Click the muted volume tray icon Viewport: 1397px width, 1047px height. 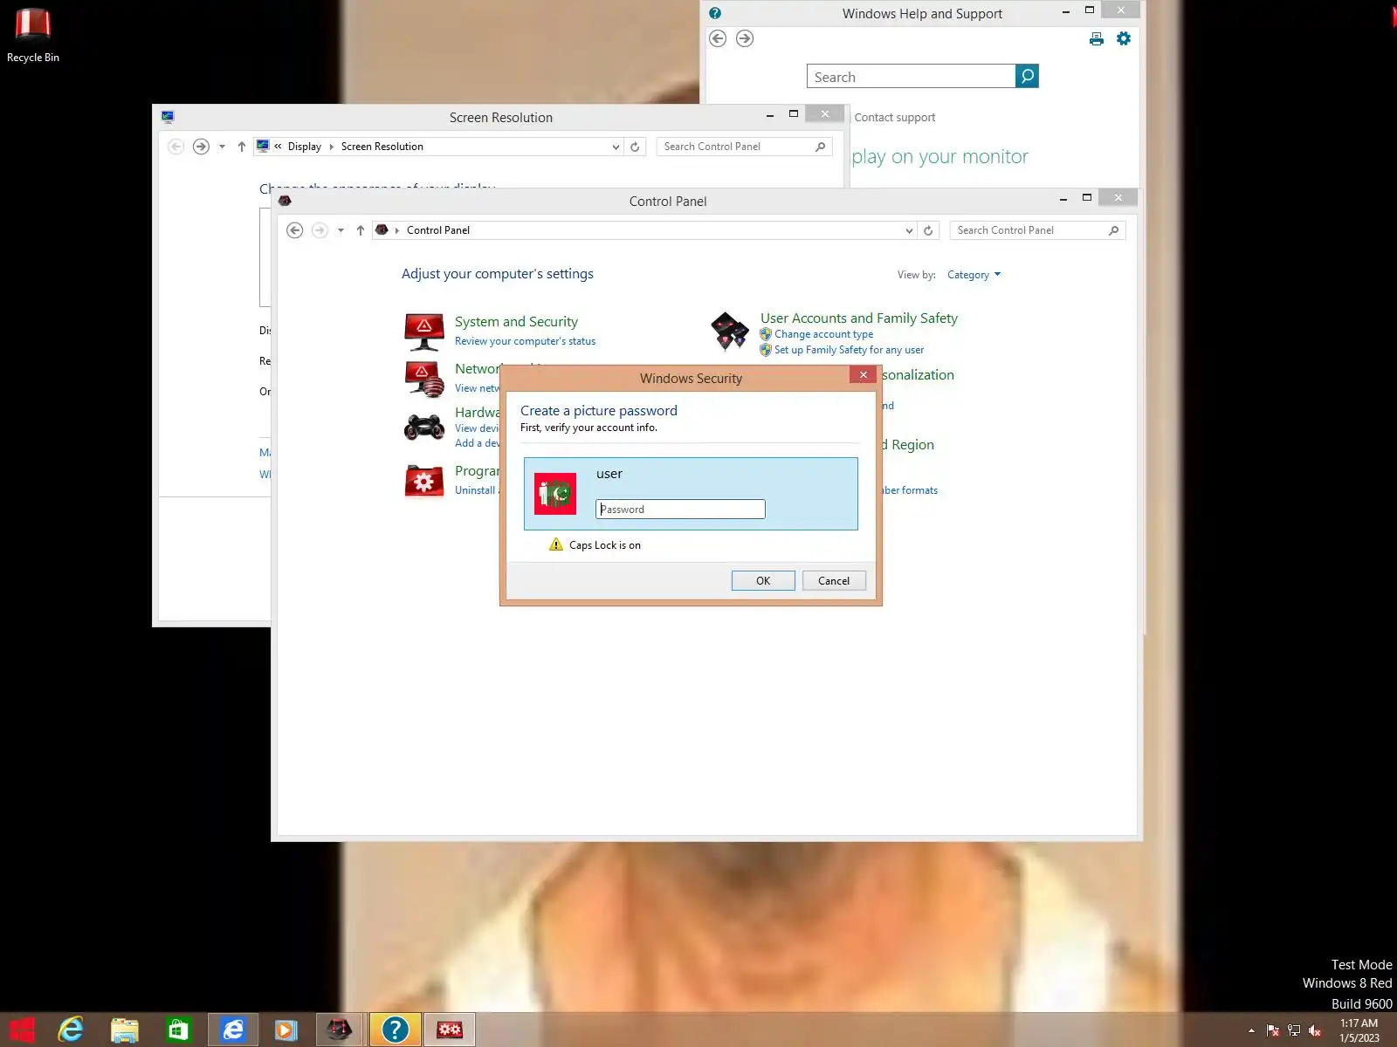(1315, 1031)
